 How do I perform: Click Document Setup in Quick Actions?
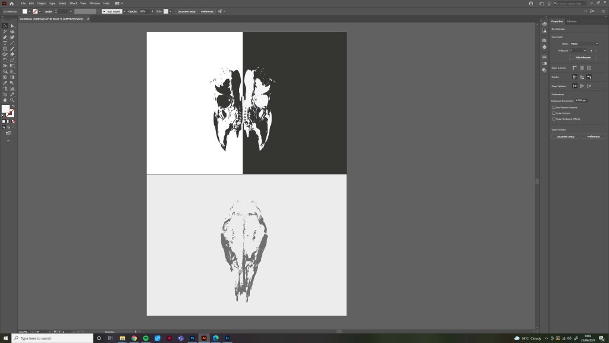[x=565, y=136]
